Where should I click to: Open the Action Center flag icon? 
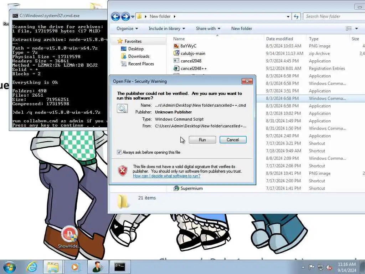pyautogui.click(x=312, y=267)
